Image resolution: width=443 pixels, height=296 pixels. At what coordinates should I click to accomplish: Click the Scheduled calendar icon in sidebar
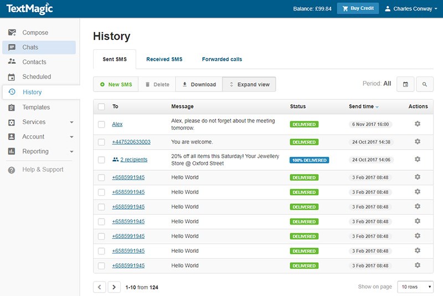[11, 77]
